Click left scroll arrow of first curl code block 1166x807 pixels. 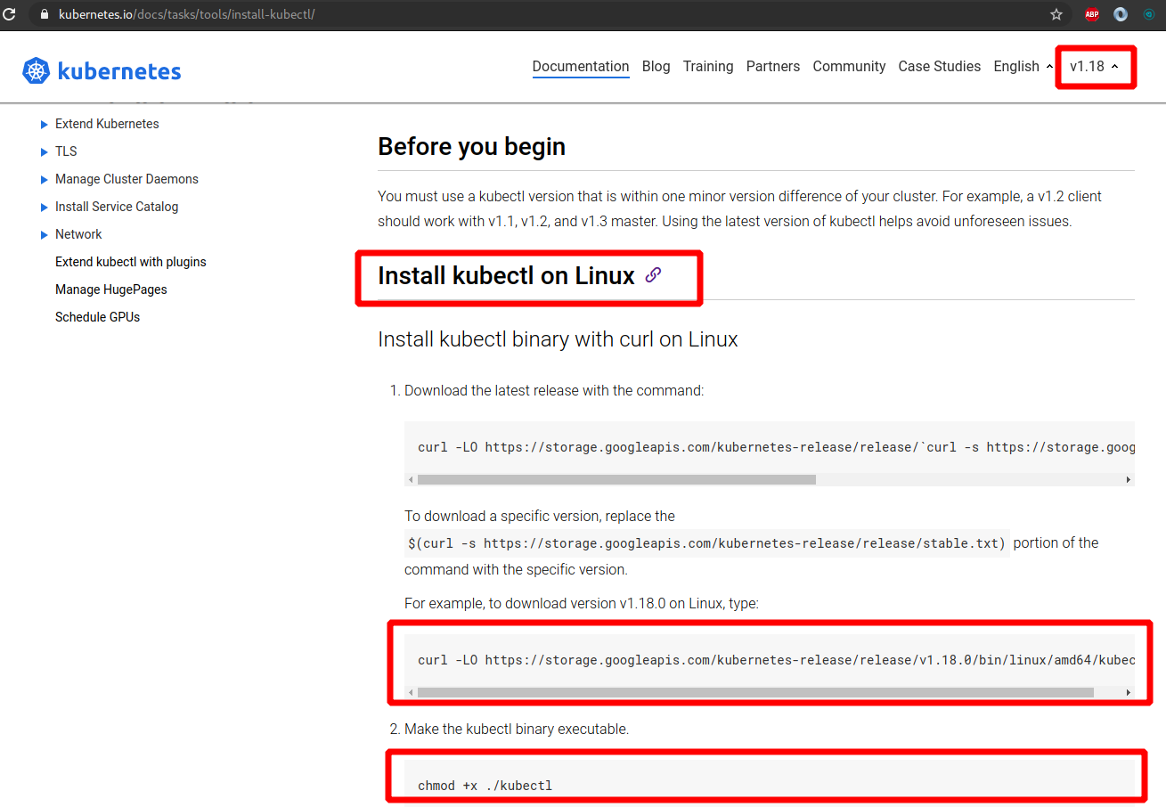coord(411,479)
